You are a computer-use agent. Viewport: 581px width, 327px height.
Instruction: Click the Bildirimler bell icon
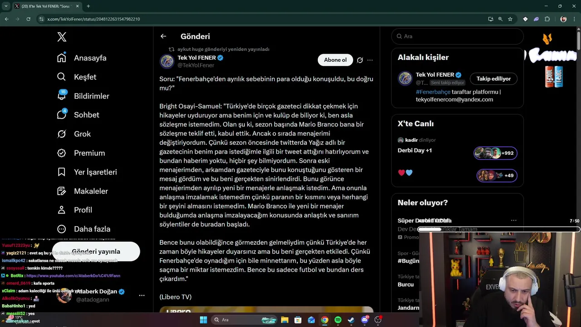62,96
